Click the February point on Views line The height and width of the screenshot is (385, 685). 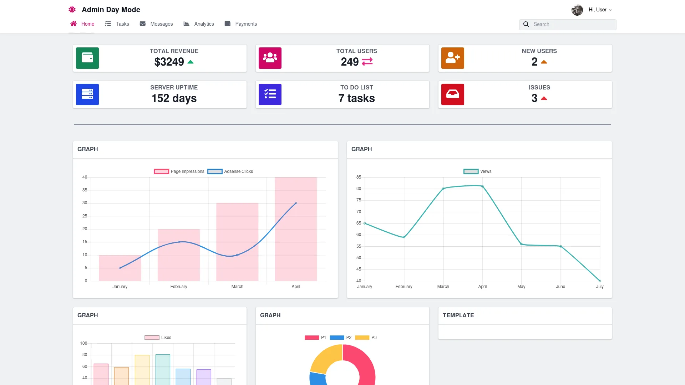tap(404, 237)
